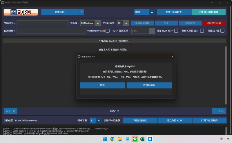This screenshot has height=143, width=232.
Task: Click the dialog's title bar app icon
Action: [x=79, y=57]
